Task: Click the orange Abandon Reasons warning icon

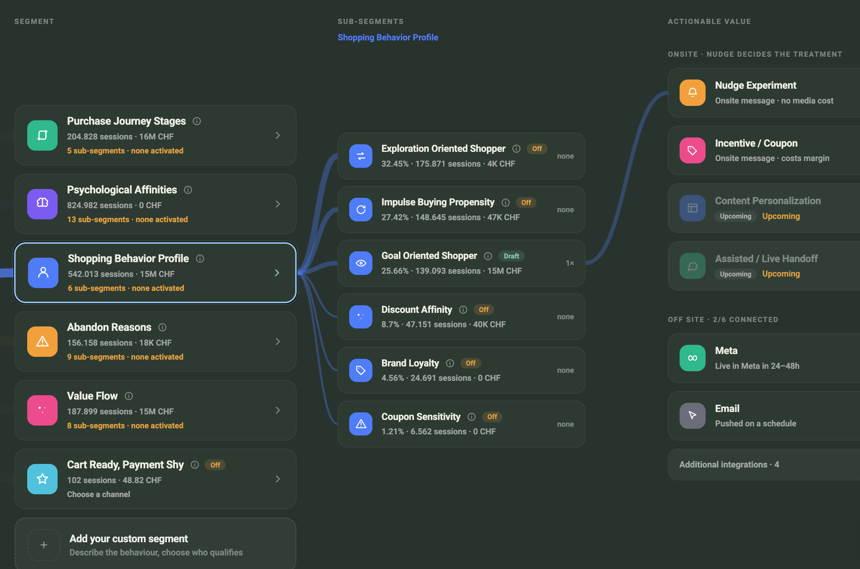Action: pyautogui.click(x=42, y=342)
